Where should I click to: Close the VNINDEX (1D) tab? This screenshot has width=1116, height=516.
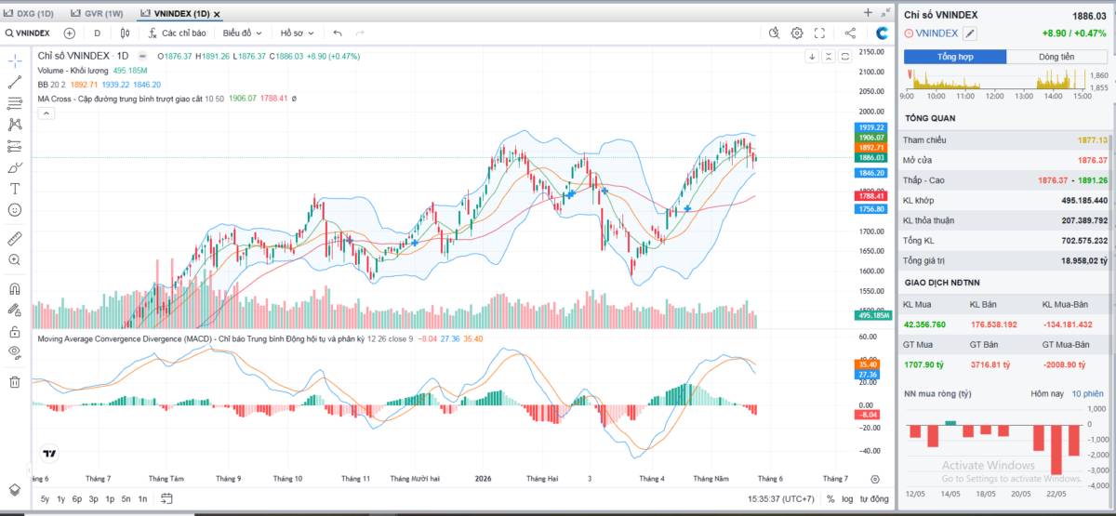tap(217, 14)
